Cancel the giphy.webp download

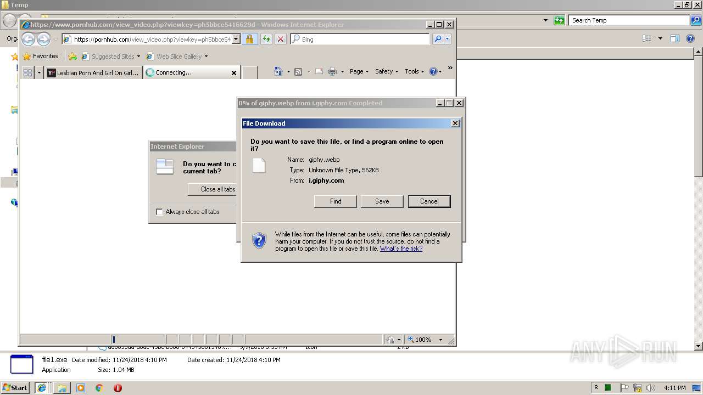point(429,201)
